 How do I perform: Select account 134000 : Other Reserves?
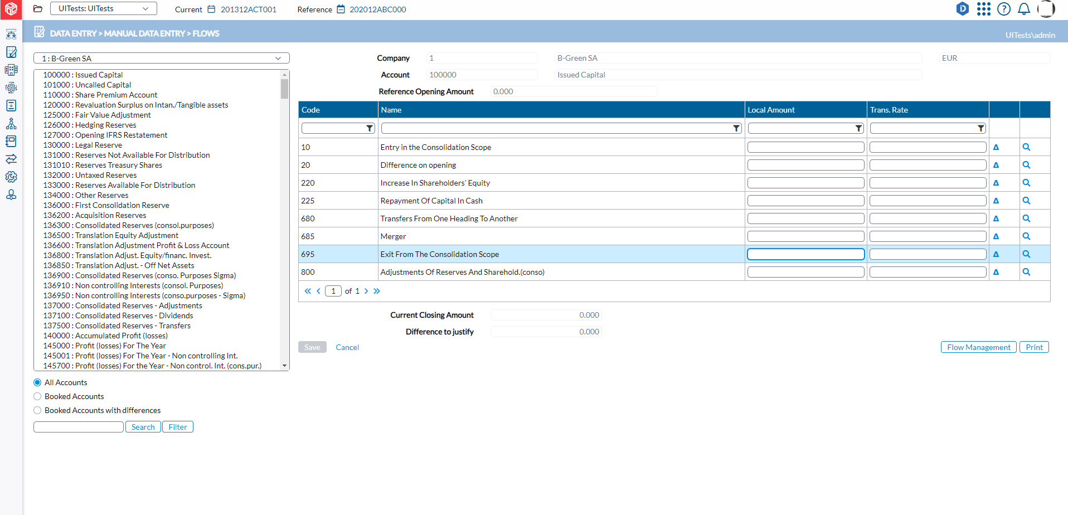[x=86, y=195]
